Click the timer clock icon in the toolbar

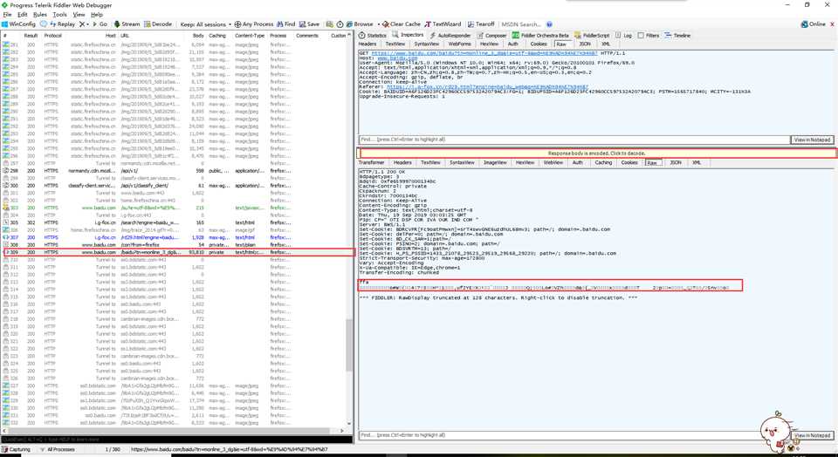pos(340,24)
